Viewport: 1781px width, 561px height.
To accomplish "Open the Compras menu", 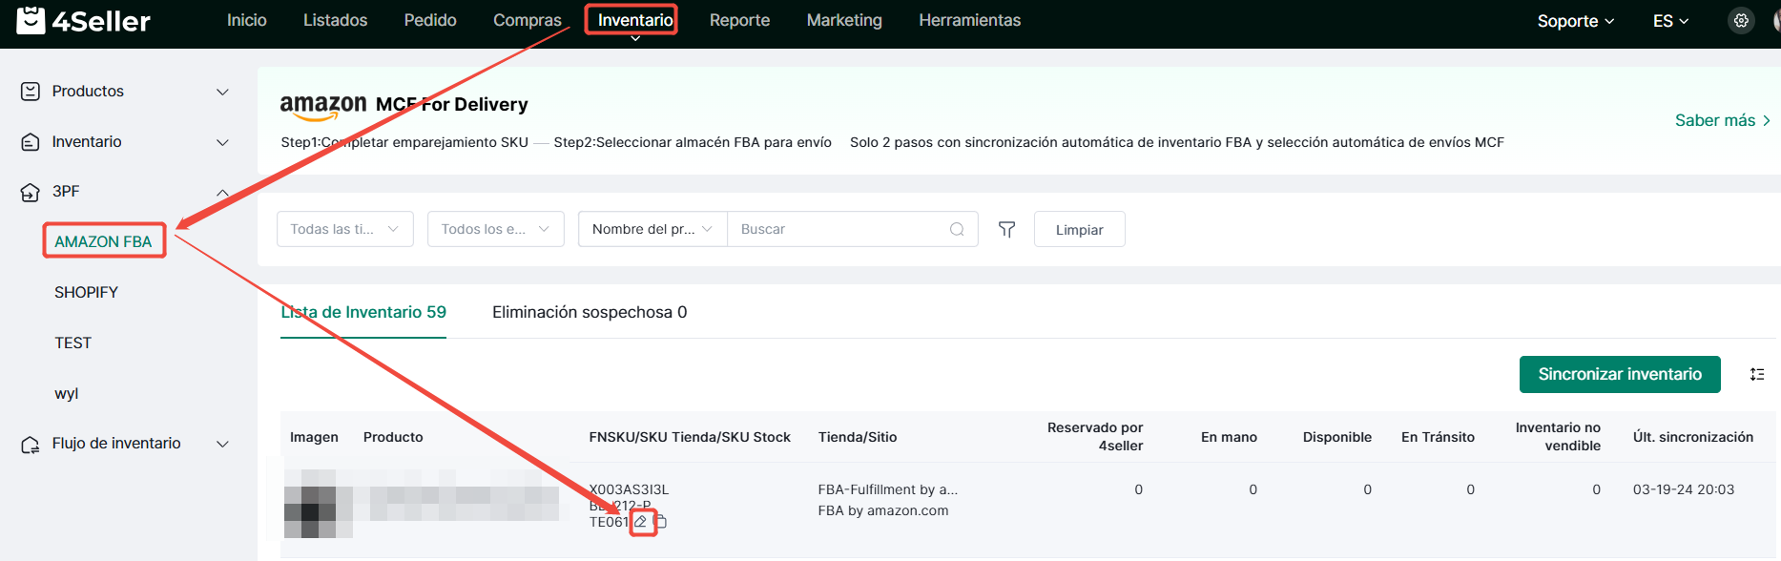I will pos(527,20).
